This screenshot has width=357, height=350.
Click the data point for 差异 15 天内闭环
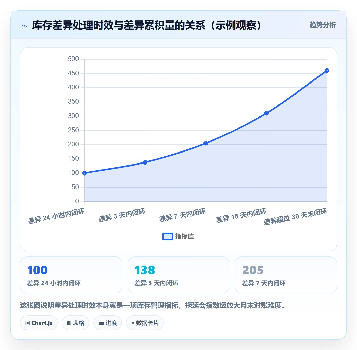(x=266, y=113)
